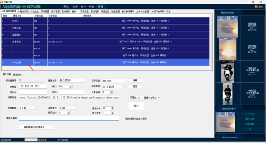Focus the 通道名称 field with 有人跌倒

(72, 81)
